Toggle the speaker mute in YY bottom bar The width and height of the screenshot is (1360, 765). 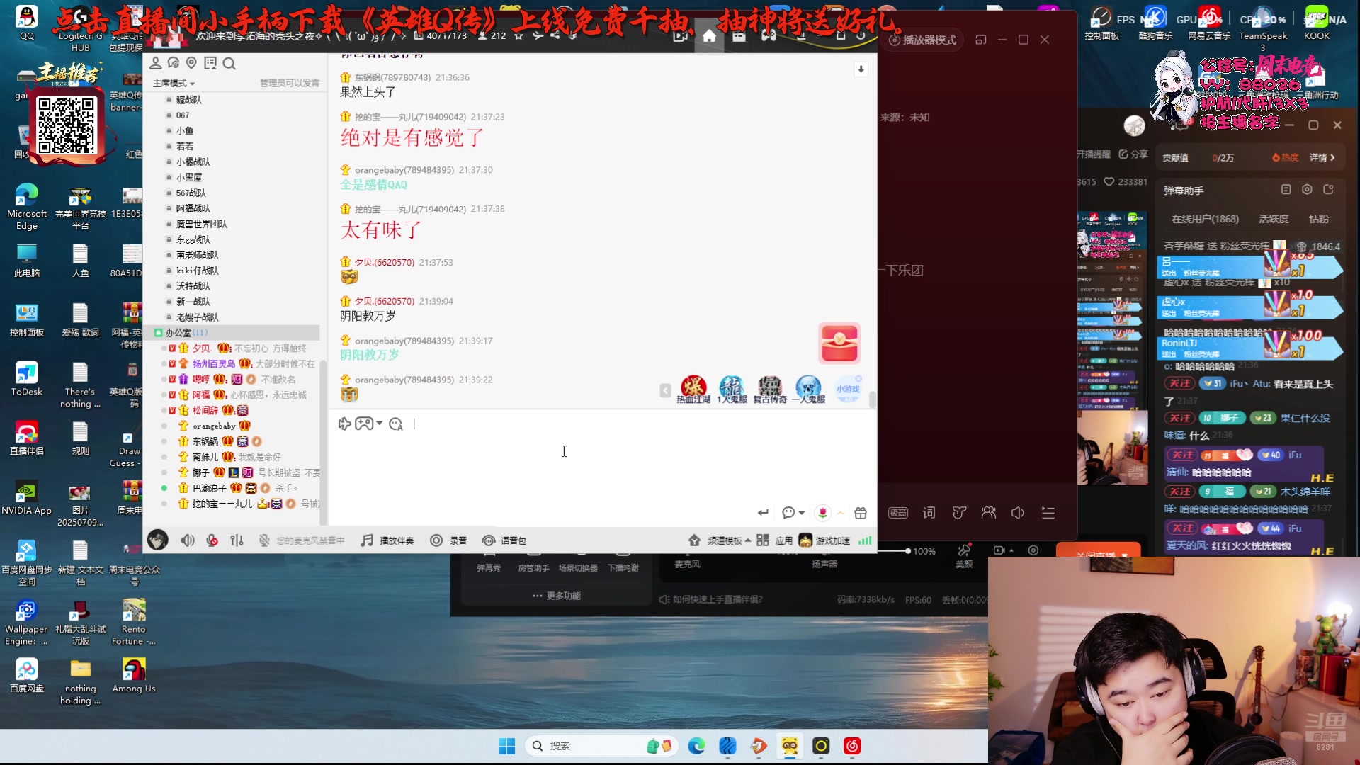pos(187,540)
